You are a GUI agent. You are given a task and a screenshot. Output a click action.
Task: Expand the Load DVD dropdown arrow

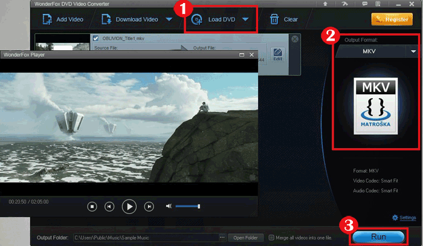[245, 19]
